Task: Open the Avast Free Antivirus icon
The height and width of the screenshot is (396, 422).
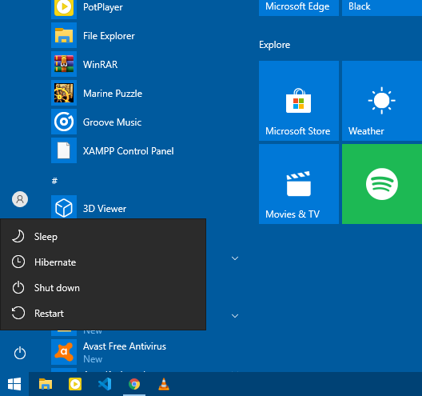Action: tap(64, 352)
